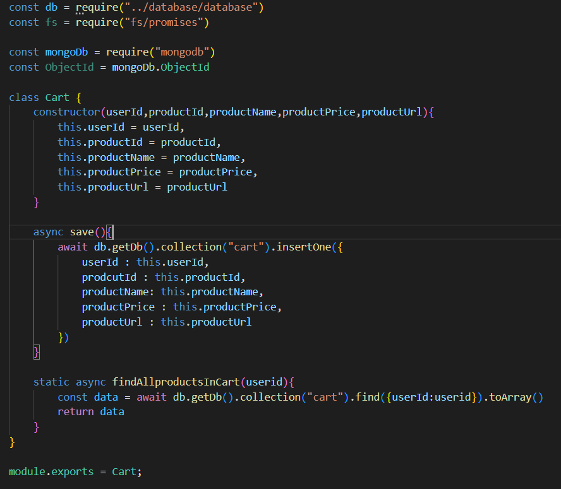The height and width of the screenshot is (489, 561).
Task: Click the 'this.productUrl = productUrl' line
Action: pyautogui.click(x=142, y=187)
